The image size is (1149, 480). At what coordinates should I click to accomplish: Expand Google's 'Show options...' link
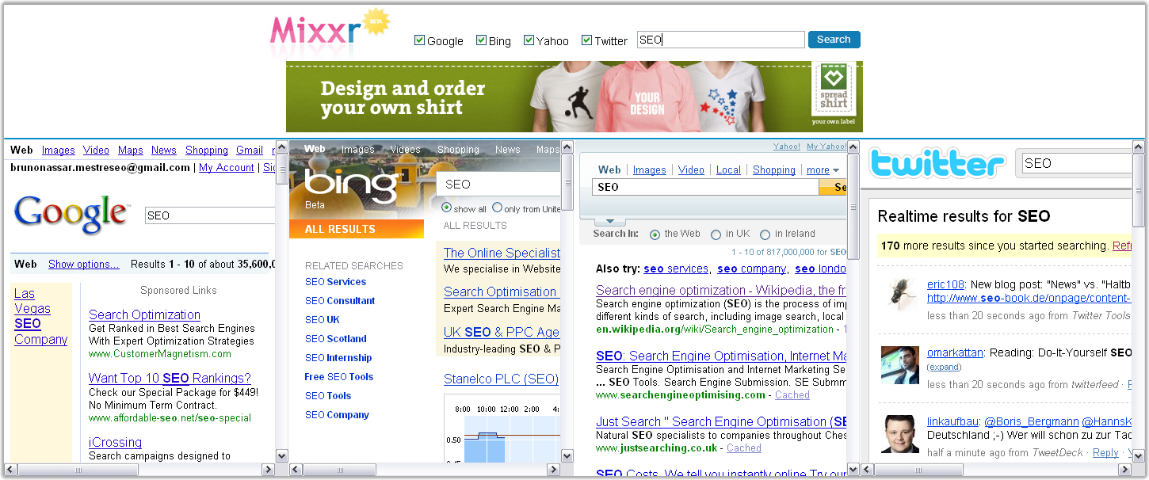point(83,265)
